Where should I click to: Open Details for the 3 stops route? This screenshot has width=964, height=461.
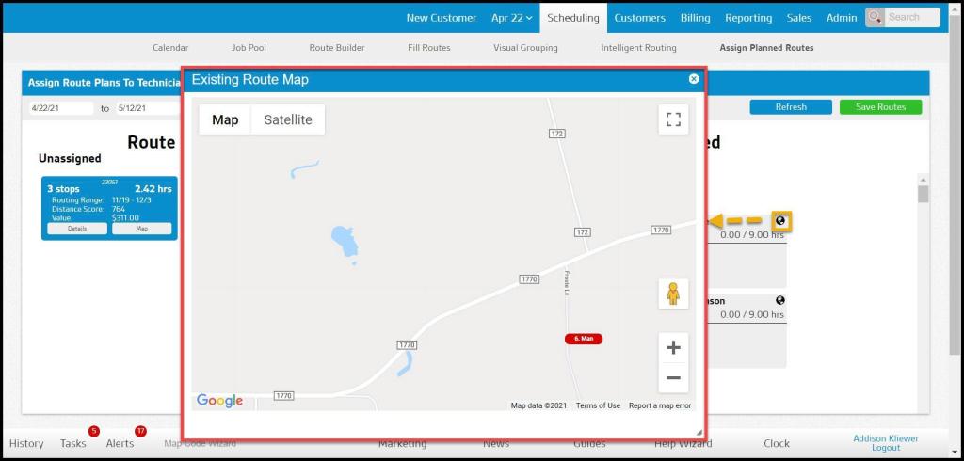77,228
